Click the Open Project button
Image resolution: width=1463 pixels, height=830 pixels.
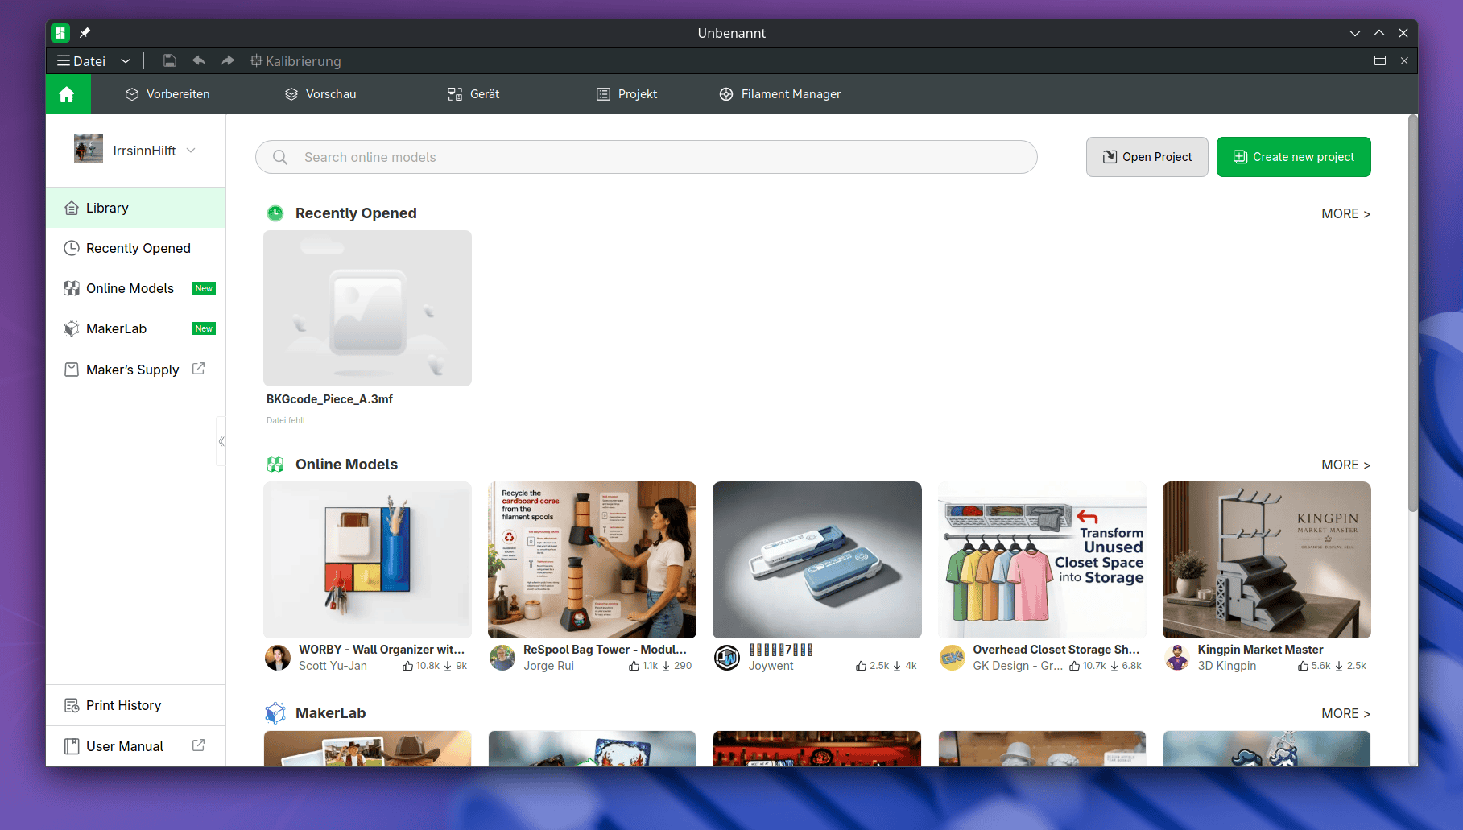[1147, 157]
